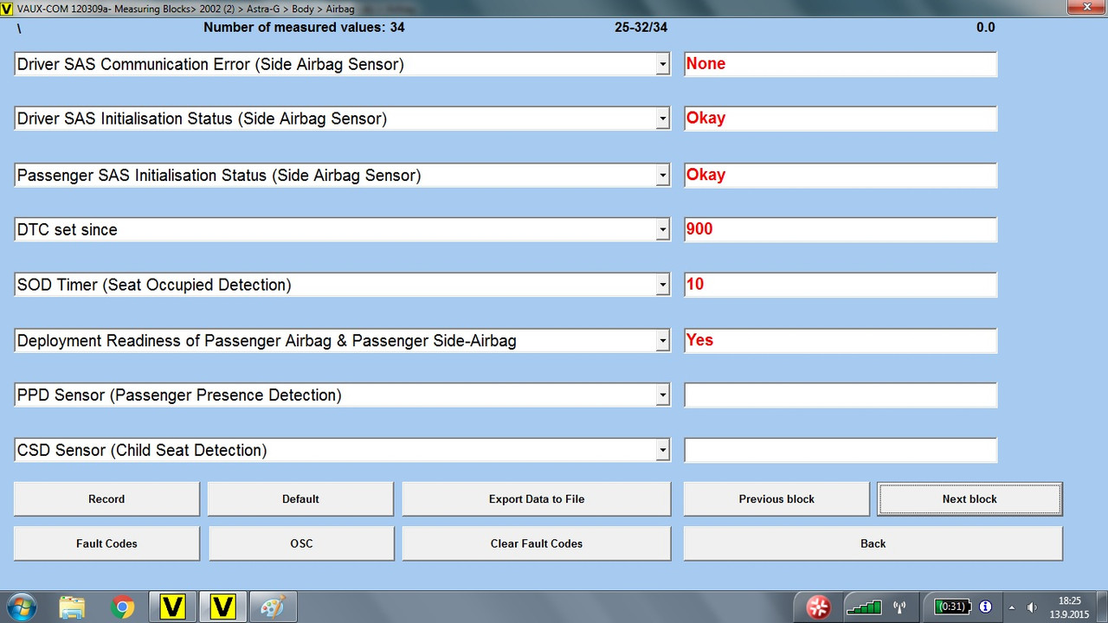Expand CSD Sensor dropdown arrow
The height and width of the screenshot is (623, 1108).
point(662,450)
